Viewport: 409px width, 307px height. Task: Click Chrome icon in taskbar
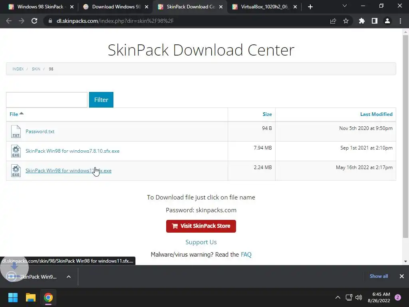(x=48, y=297)
